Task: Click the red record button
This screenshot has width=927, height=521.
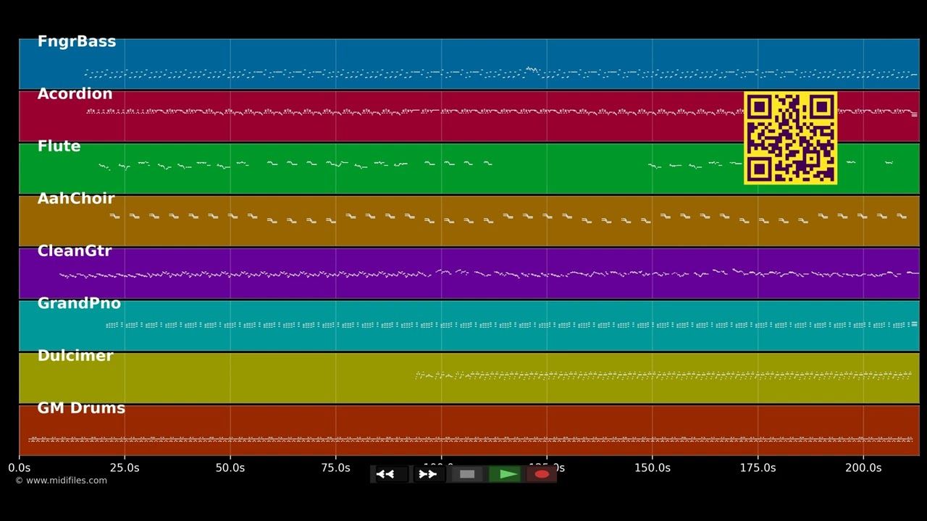Action: 542,474
